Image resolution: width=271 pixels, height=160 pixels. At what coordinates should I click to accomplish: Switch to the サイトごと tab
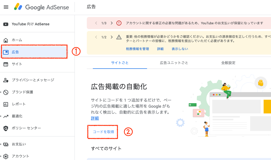point(120,63)
